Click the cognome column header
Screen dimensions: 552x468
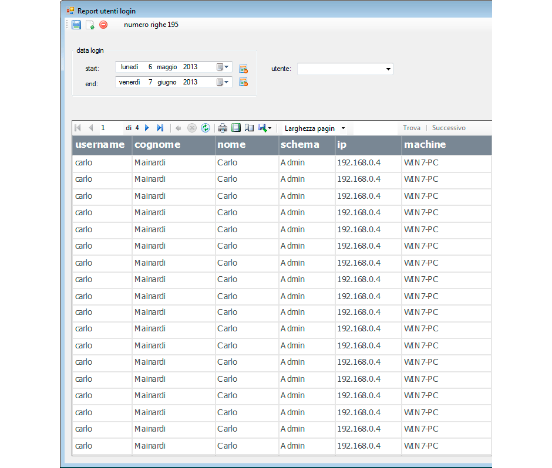tap(174, 145)
